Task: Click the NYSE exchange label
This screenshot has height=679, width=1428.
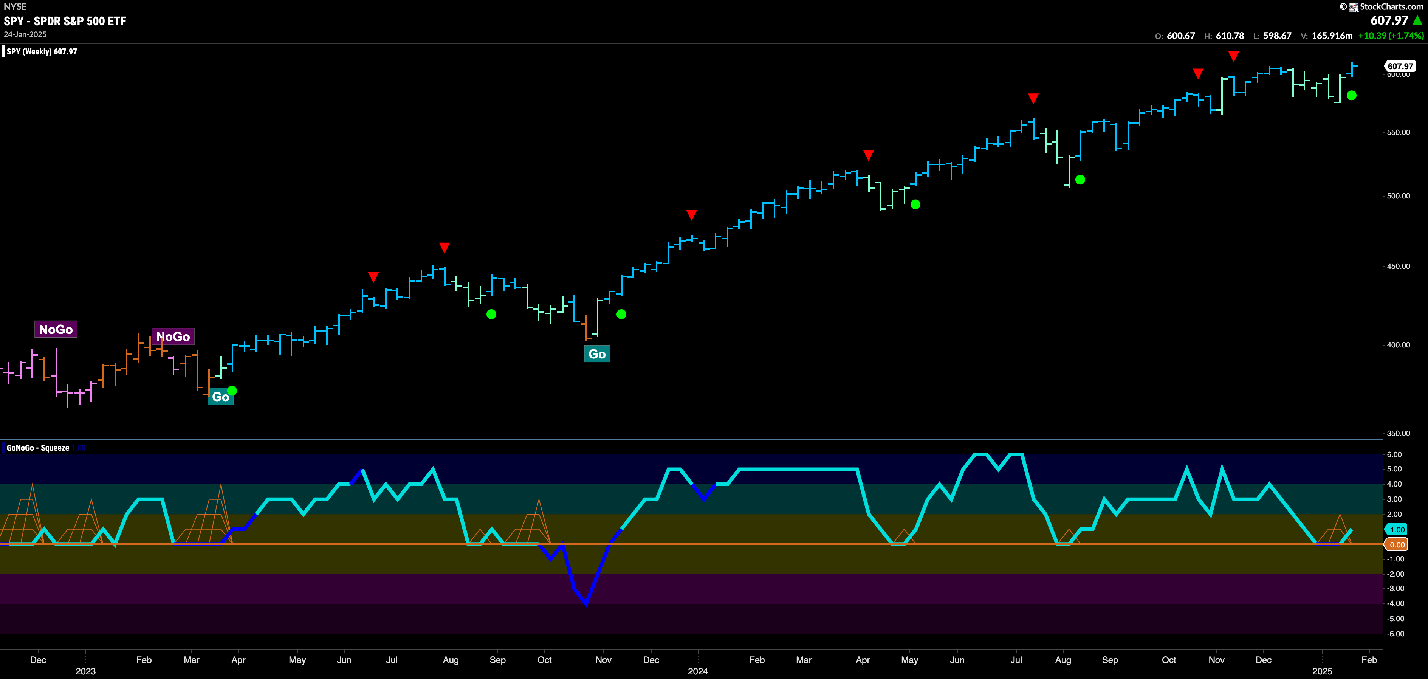Action: point(15,7)
